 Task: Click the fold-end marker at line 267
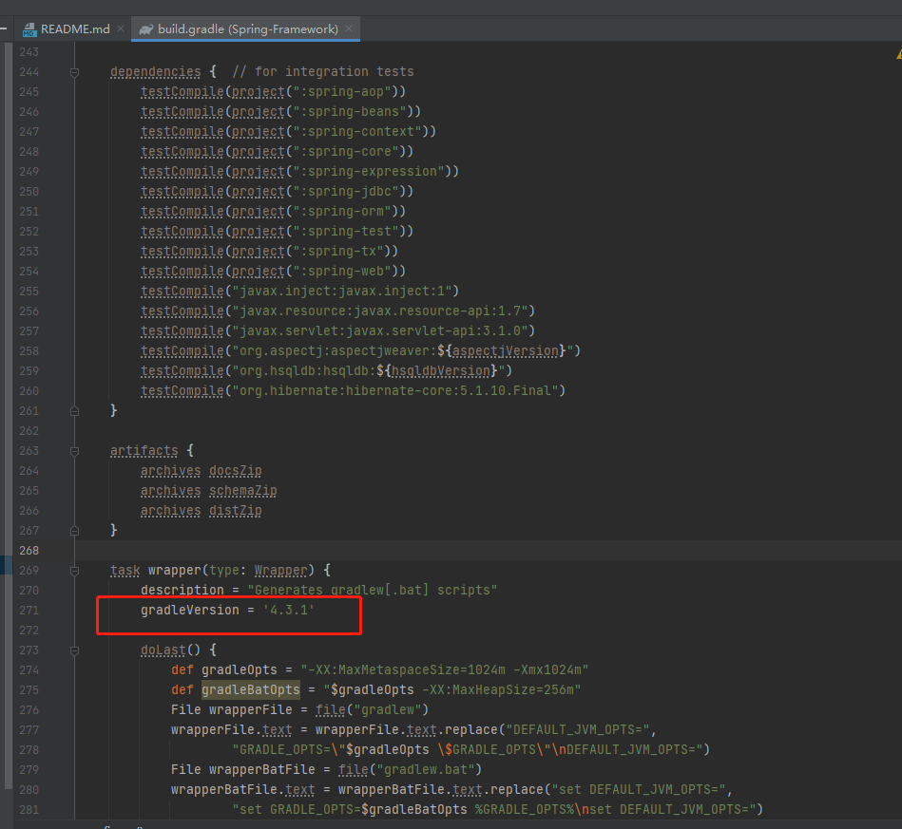point(74,530)
